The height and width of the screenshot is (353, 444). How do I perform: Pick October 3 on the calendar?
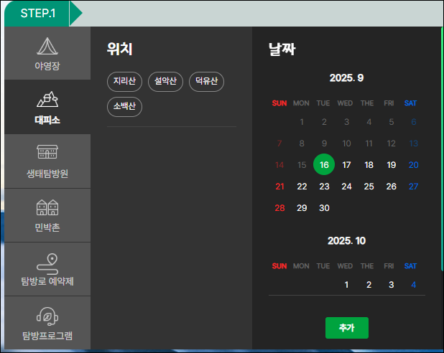point(391,285)
